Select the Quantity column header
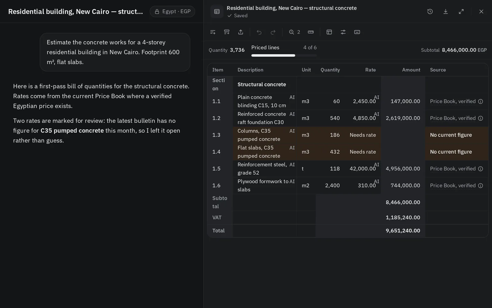This screenshot has width=492, height=308. tap(330, 70)
